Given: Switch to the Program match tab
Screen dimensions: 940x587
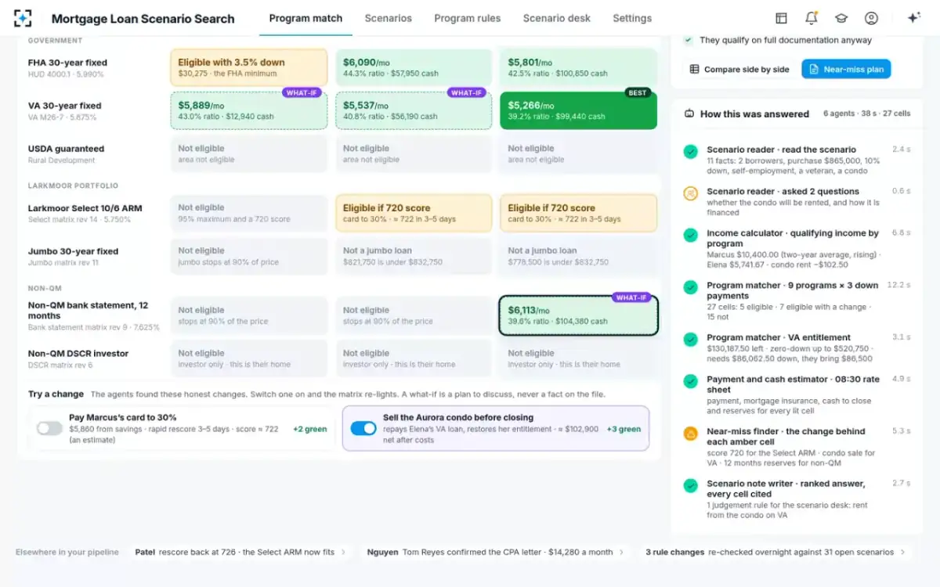Looking at the screenshot, I should 305,18.
